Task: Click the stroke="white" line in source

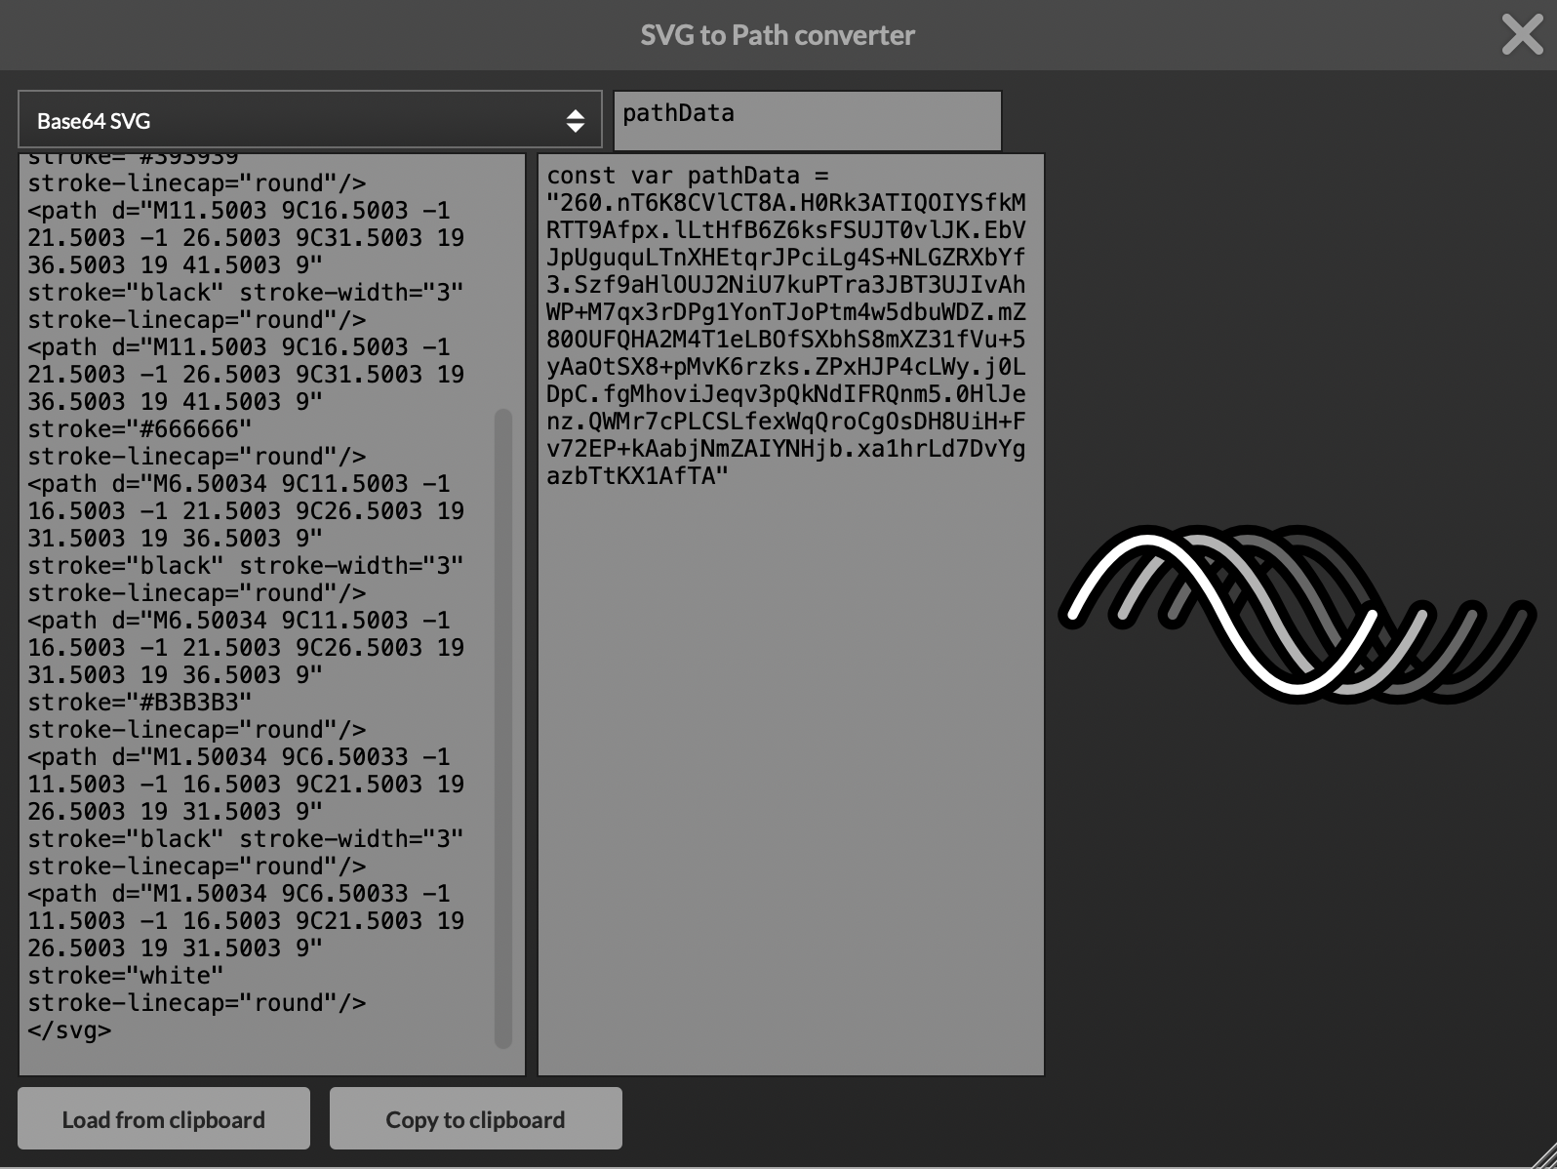Action: click(x=125, y=976)
